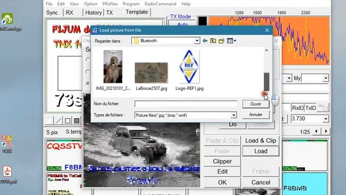
Task: Switch to the RX tab
Action: click(x=69, y=12)
